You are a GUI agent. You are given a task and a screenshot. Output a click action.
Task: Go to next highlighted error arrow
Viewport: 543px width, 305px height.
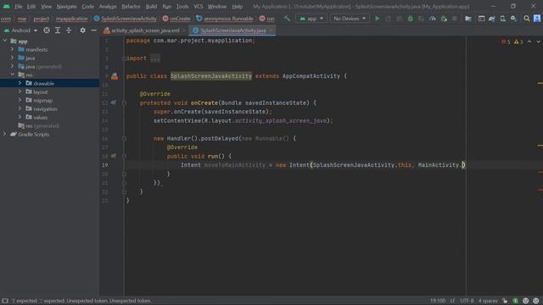538,42
